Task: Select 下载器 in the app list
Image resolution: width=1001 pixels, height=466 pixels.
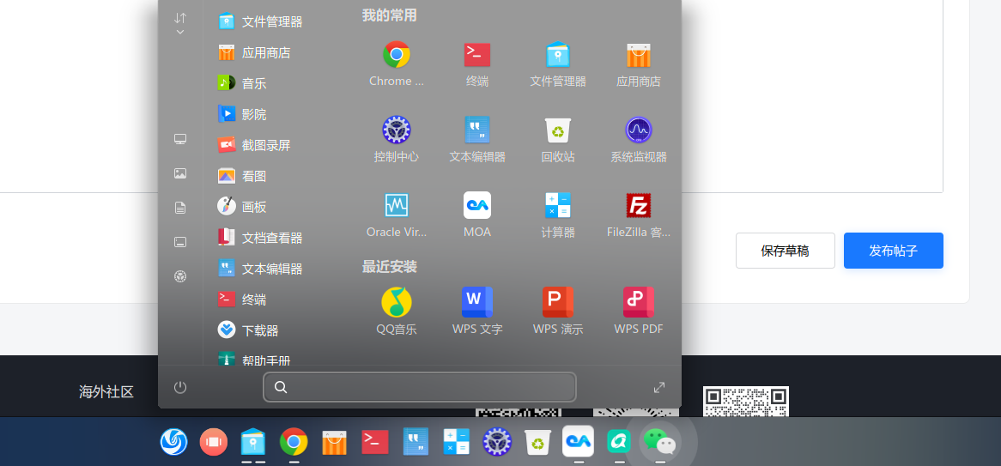Action: 248,330
